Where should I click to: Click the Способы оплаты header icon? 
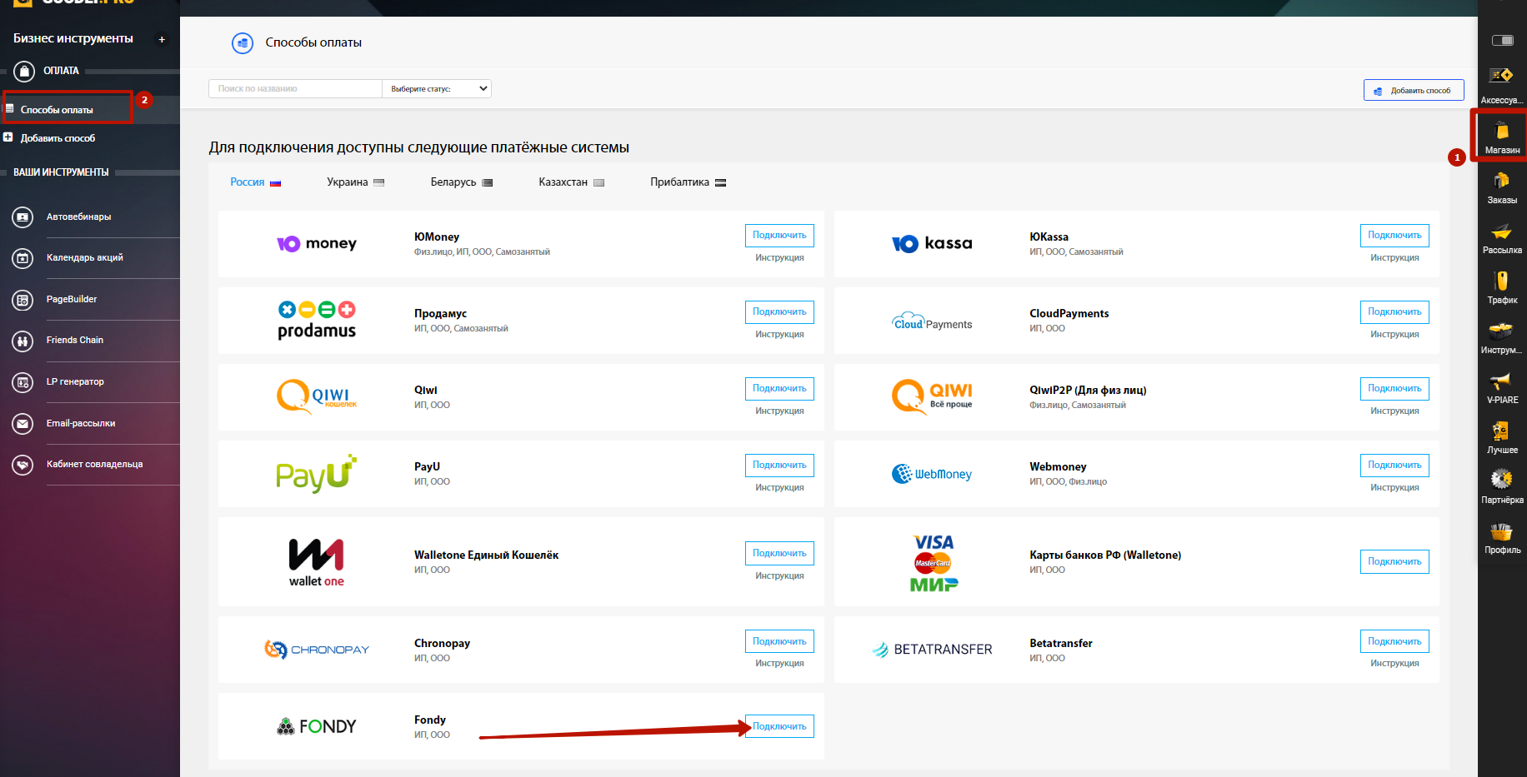click(x=243, y=42)
